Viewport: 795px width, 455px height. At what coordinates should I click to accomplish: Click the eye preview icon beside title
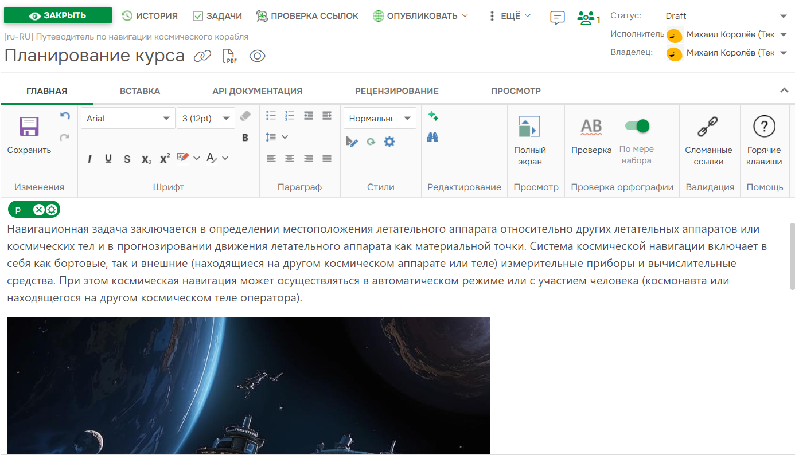click(258, 56)
